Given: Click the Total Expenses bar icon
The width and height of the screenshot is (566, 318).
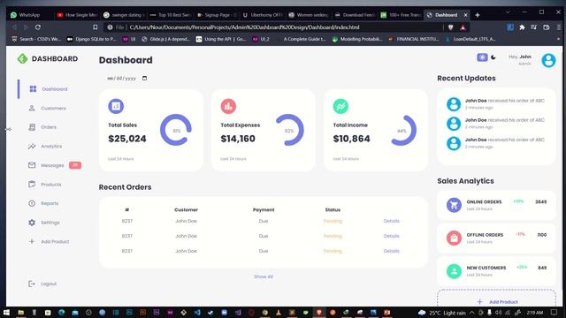Looking at the screenshot, I should [x=228, y=106].
